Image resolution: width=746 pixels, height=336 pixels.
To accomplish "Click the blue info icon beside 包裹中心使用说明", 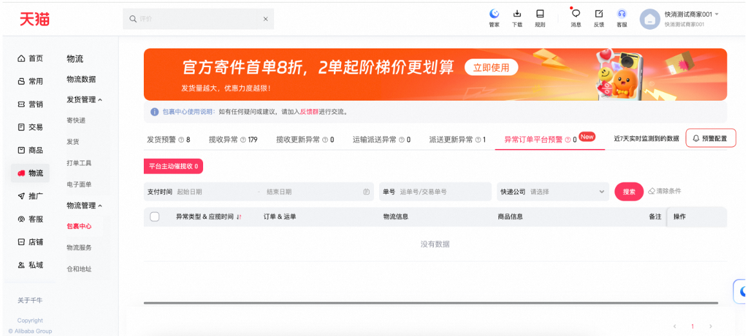I will tap(155, 112).
